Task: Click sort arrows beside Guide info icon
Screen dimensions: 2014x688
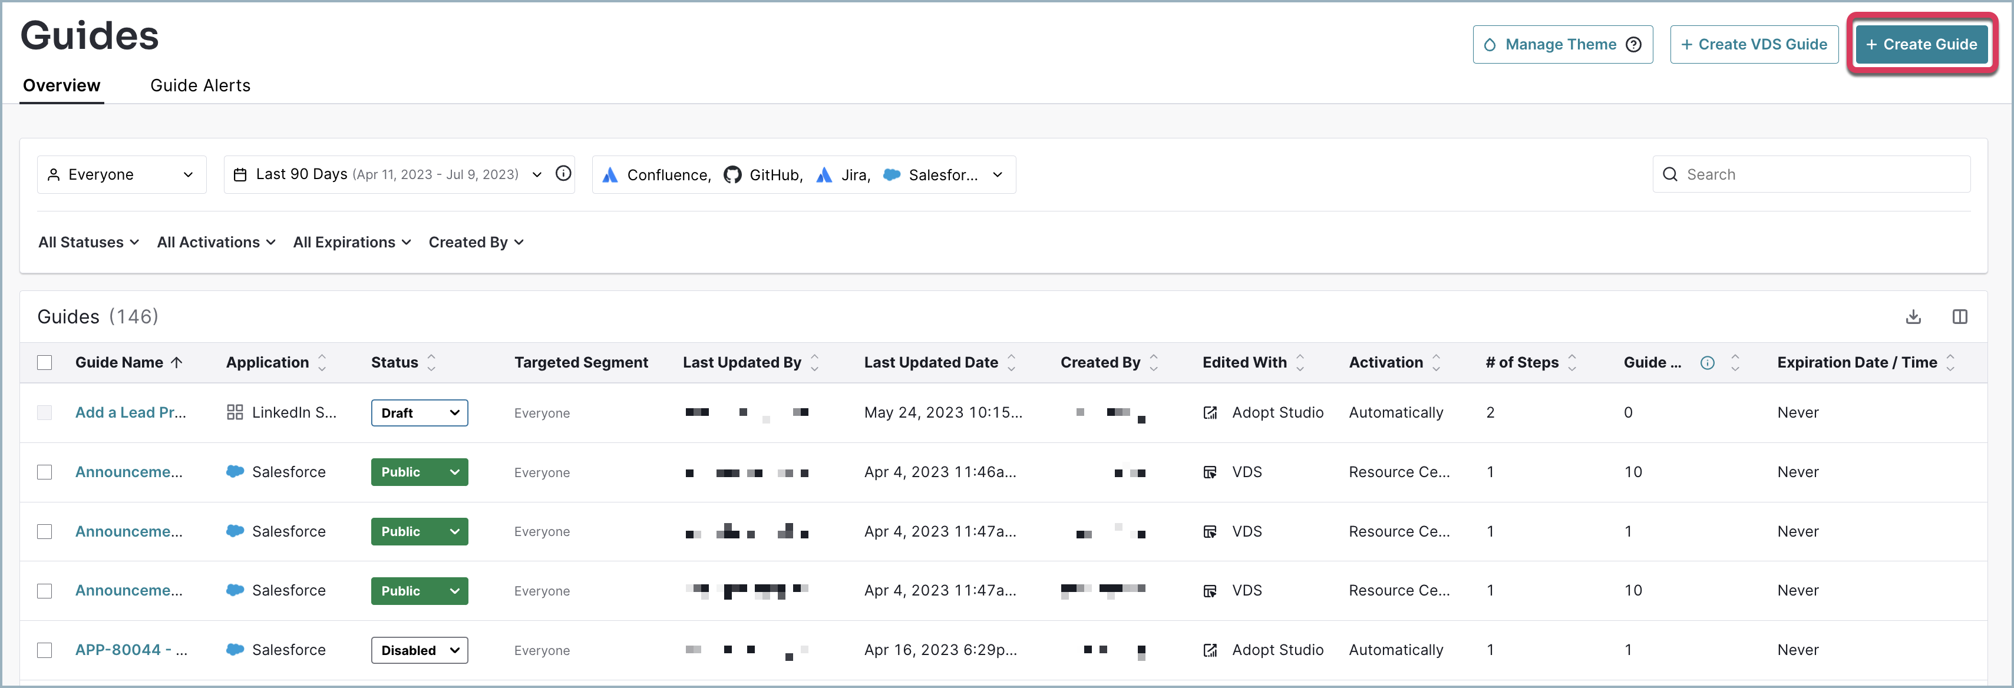Action: coord(1735,362)
